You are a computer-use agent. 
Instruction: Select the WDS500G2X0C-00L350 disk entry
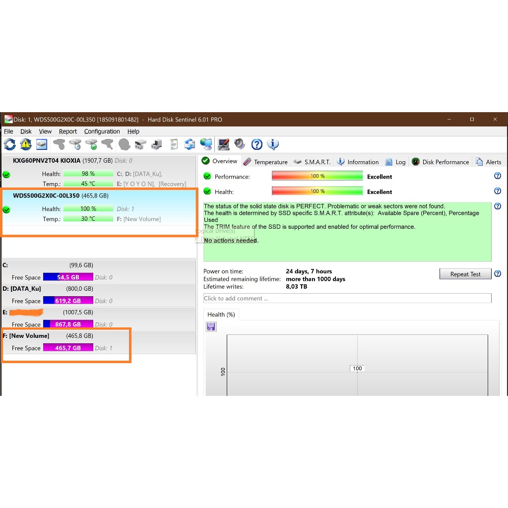[x=99, y=207]
